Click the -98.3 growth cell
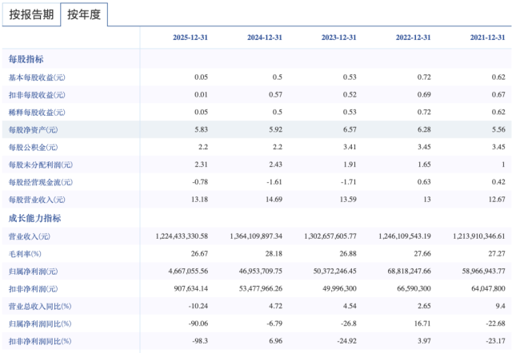Image resolution: width=520 pixels, height=353 pixels. point(200,341)
